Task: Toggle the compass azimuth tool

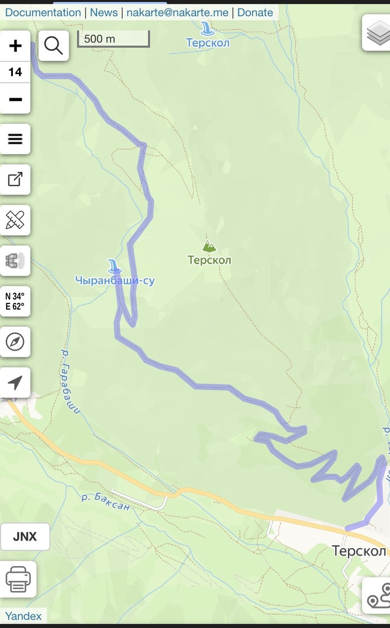Action: tap(15, 342)
